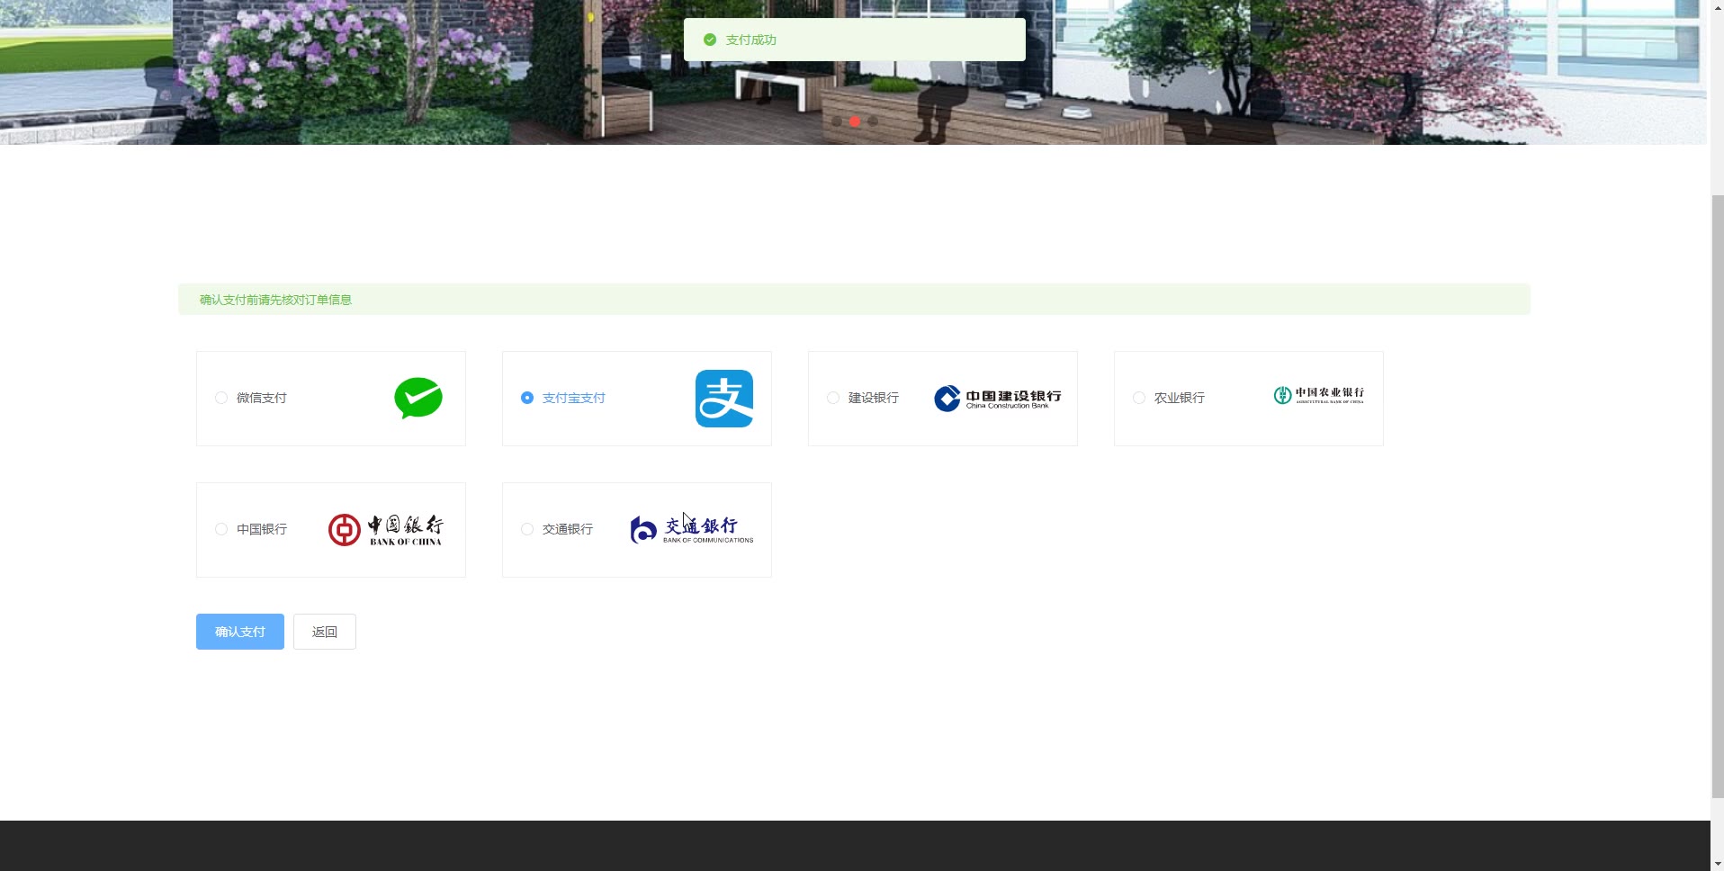Click the Agricultural Bank of China logo
The height and width of the screenshot is (871, 1724).
click(1318, 395)
